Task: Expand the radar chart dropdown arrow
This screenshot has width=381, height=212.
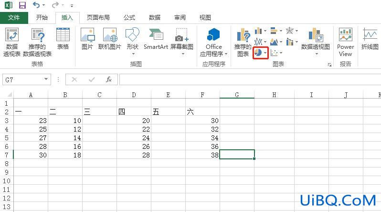Action: pos(297,31)
